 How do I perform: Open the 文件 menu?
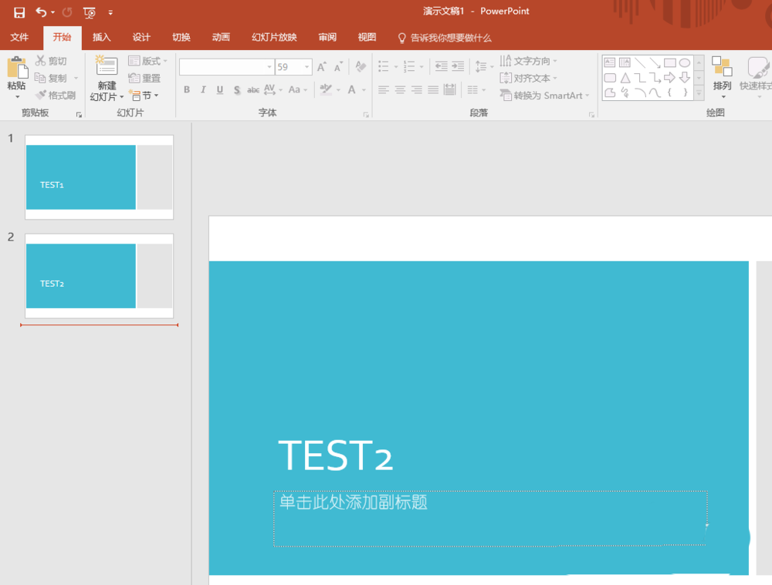pos(19,37)
